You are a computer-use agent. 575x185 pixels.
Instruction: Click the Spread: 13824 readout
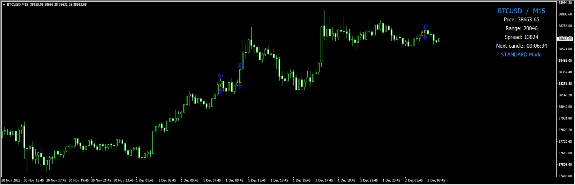[521, 37]
